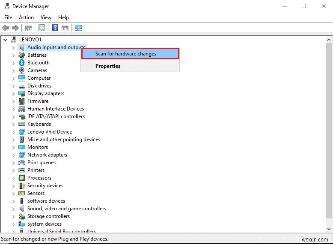The width and height of the screenshot is (333, 244).
Task: Click the mouse icon beside Mice and pointing devices
Action: pyautogui.click(x=22, y=139)
